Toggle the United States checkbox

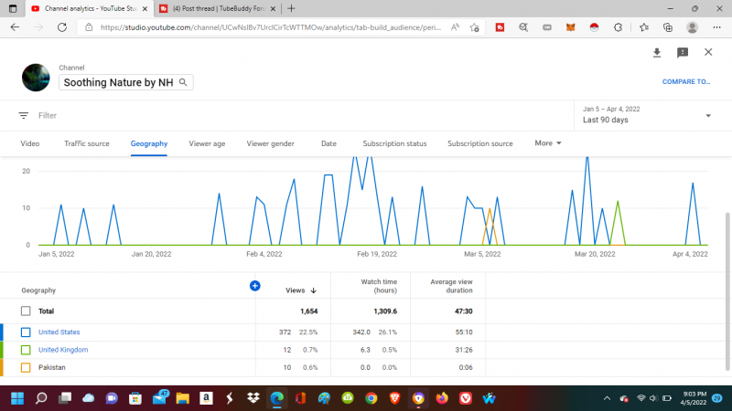click(26, 332)
